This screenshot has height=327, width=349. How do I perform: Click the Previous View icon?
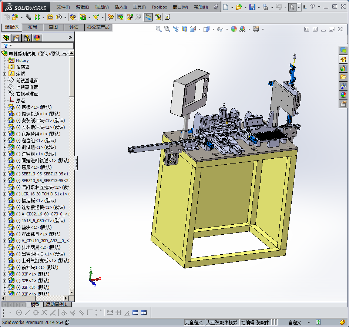click(x=176, y=29)
